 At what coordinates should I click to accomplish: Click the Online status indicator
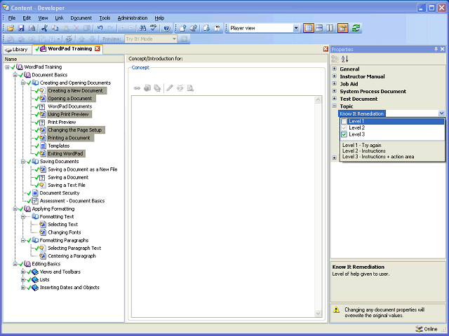427,329
